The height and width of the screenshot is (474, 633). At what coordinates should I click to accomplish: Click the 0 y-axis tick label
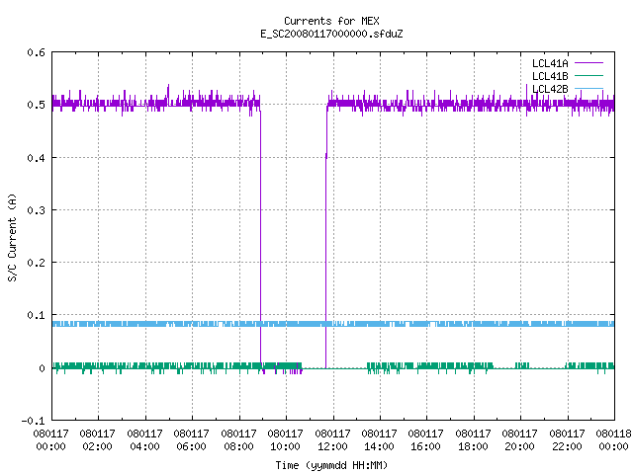click(42, 368)
